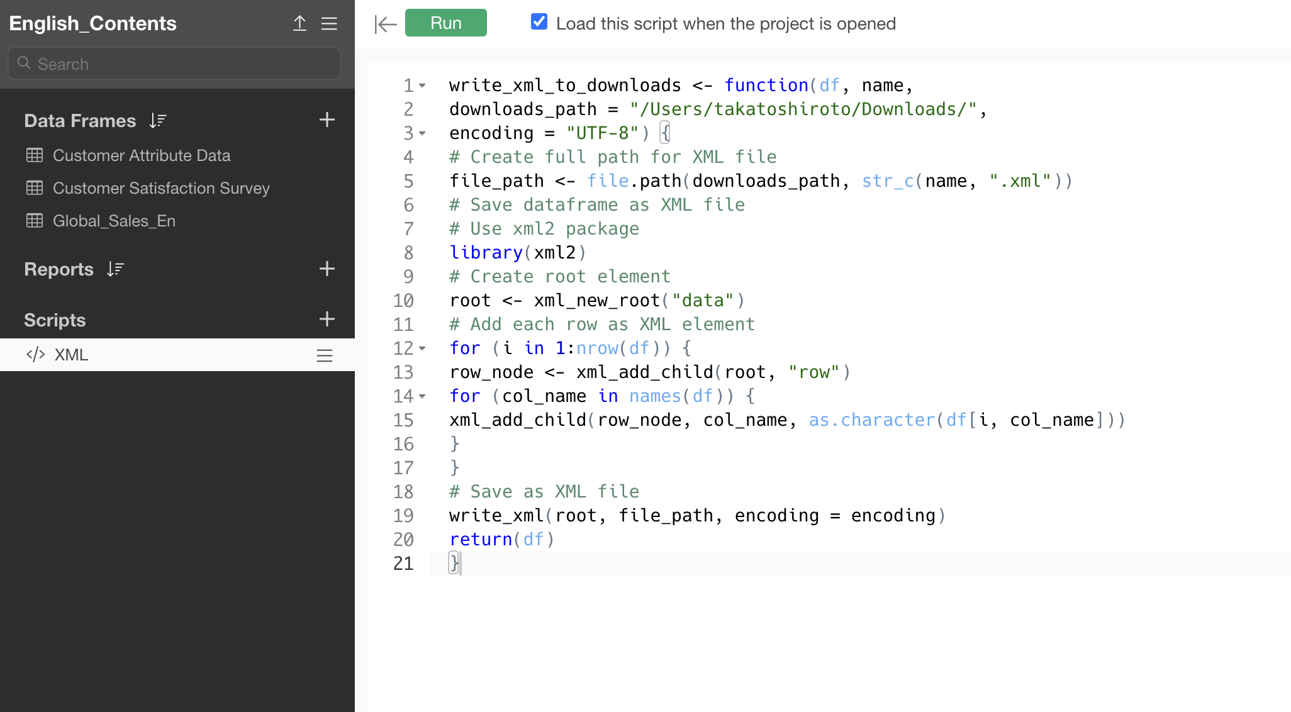Sort the Data Frames list
The width and height of the screenshot is (1291, 712).
coord(158,121)
